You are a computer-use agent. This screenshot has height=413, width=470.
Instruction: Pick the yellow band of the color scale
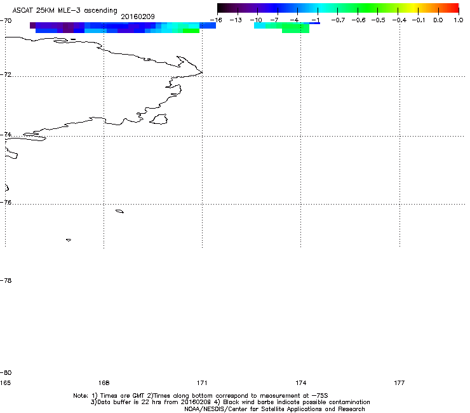click(x=413, y=8)
